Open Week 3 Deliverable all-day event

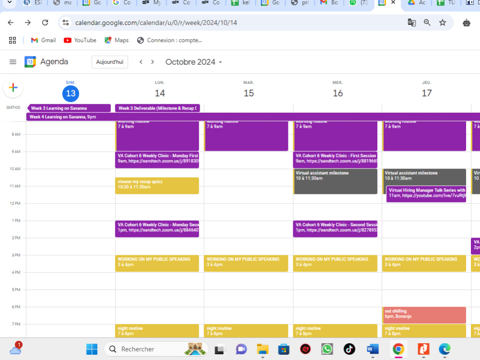157,108
